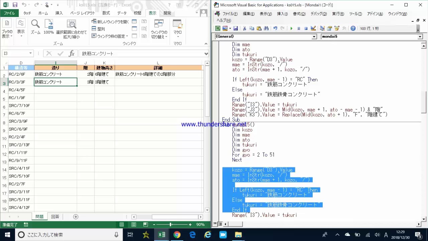Viewport: 428px width, 241px height.
Task: Open the デバッグ(D) menu in VBA editor
Action: [318, 14]
